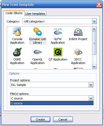
Task: Pick the SDCC Application chip icon
Action: click(x=78, y=52)
